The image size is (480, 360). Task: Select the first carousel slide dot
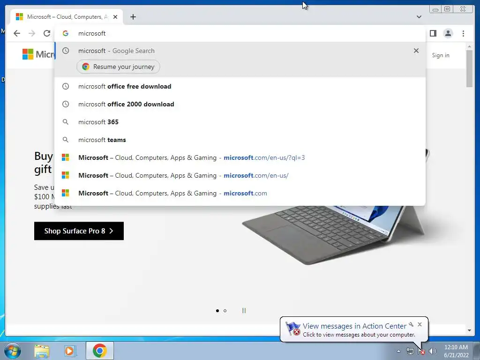pos(217,311)
